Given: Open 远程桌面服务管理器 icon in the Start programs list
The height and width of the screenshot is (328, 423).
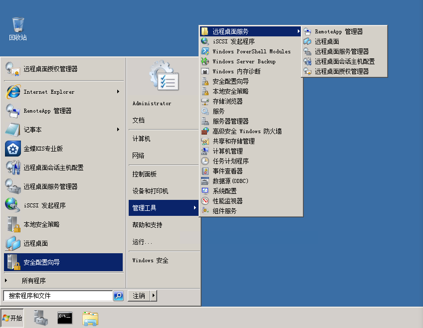Looking at the screenshot, I should click(12, 186).
